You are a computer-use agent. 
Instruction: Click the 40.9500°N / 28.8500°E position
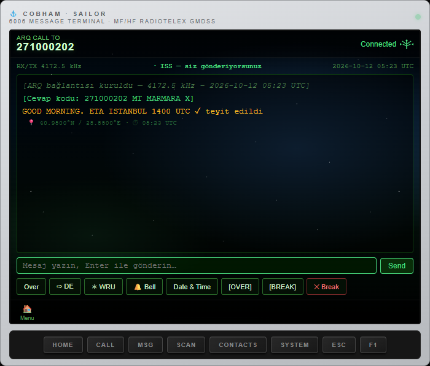click(x=80, y=123)
